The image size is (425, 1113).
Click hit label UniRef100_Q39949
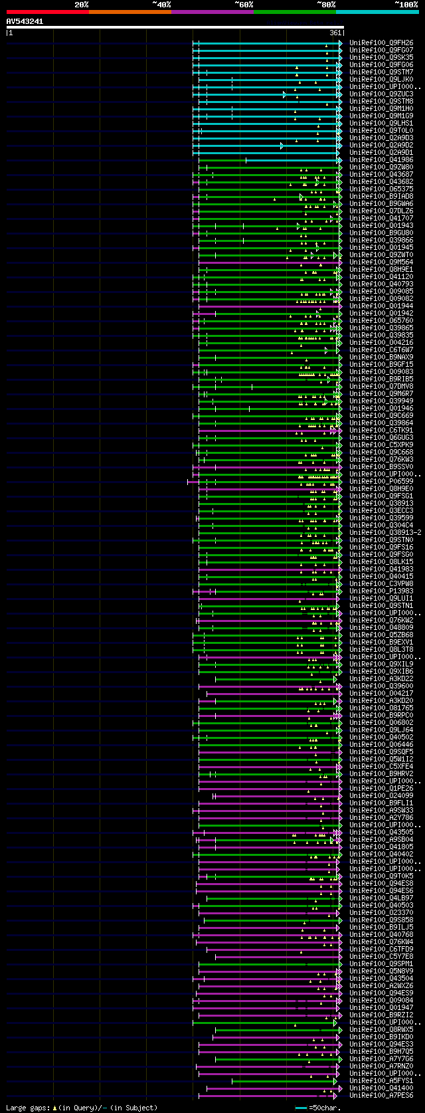click(381, 401)
